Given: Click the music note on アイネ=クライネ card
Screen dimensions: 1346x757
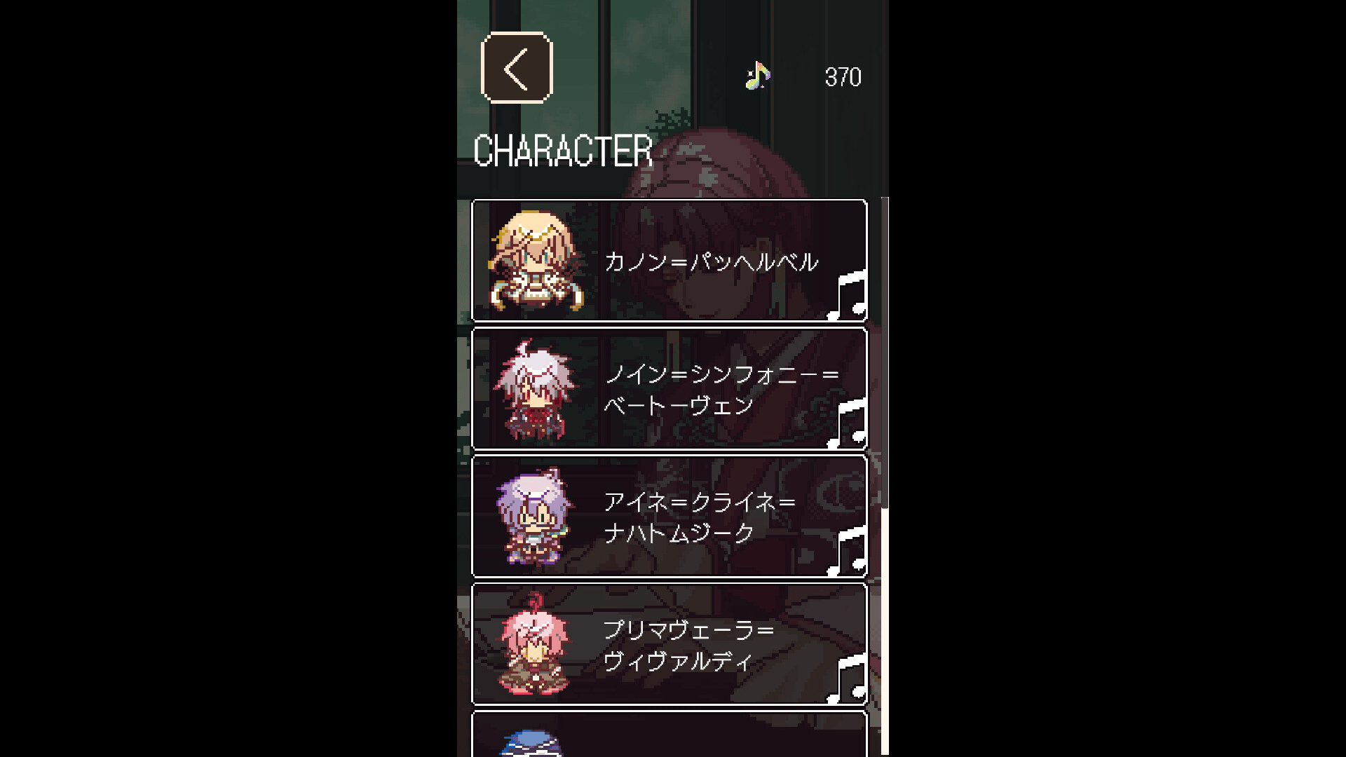Looking at the screenshot, I should (x=848, y=551).
